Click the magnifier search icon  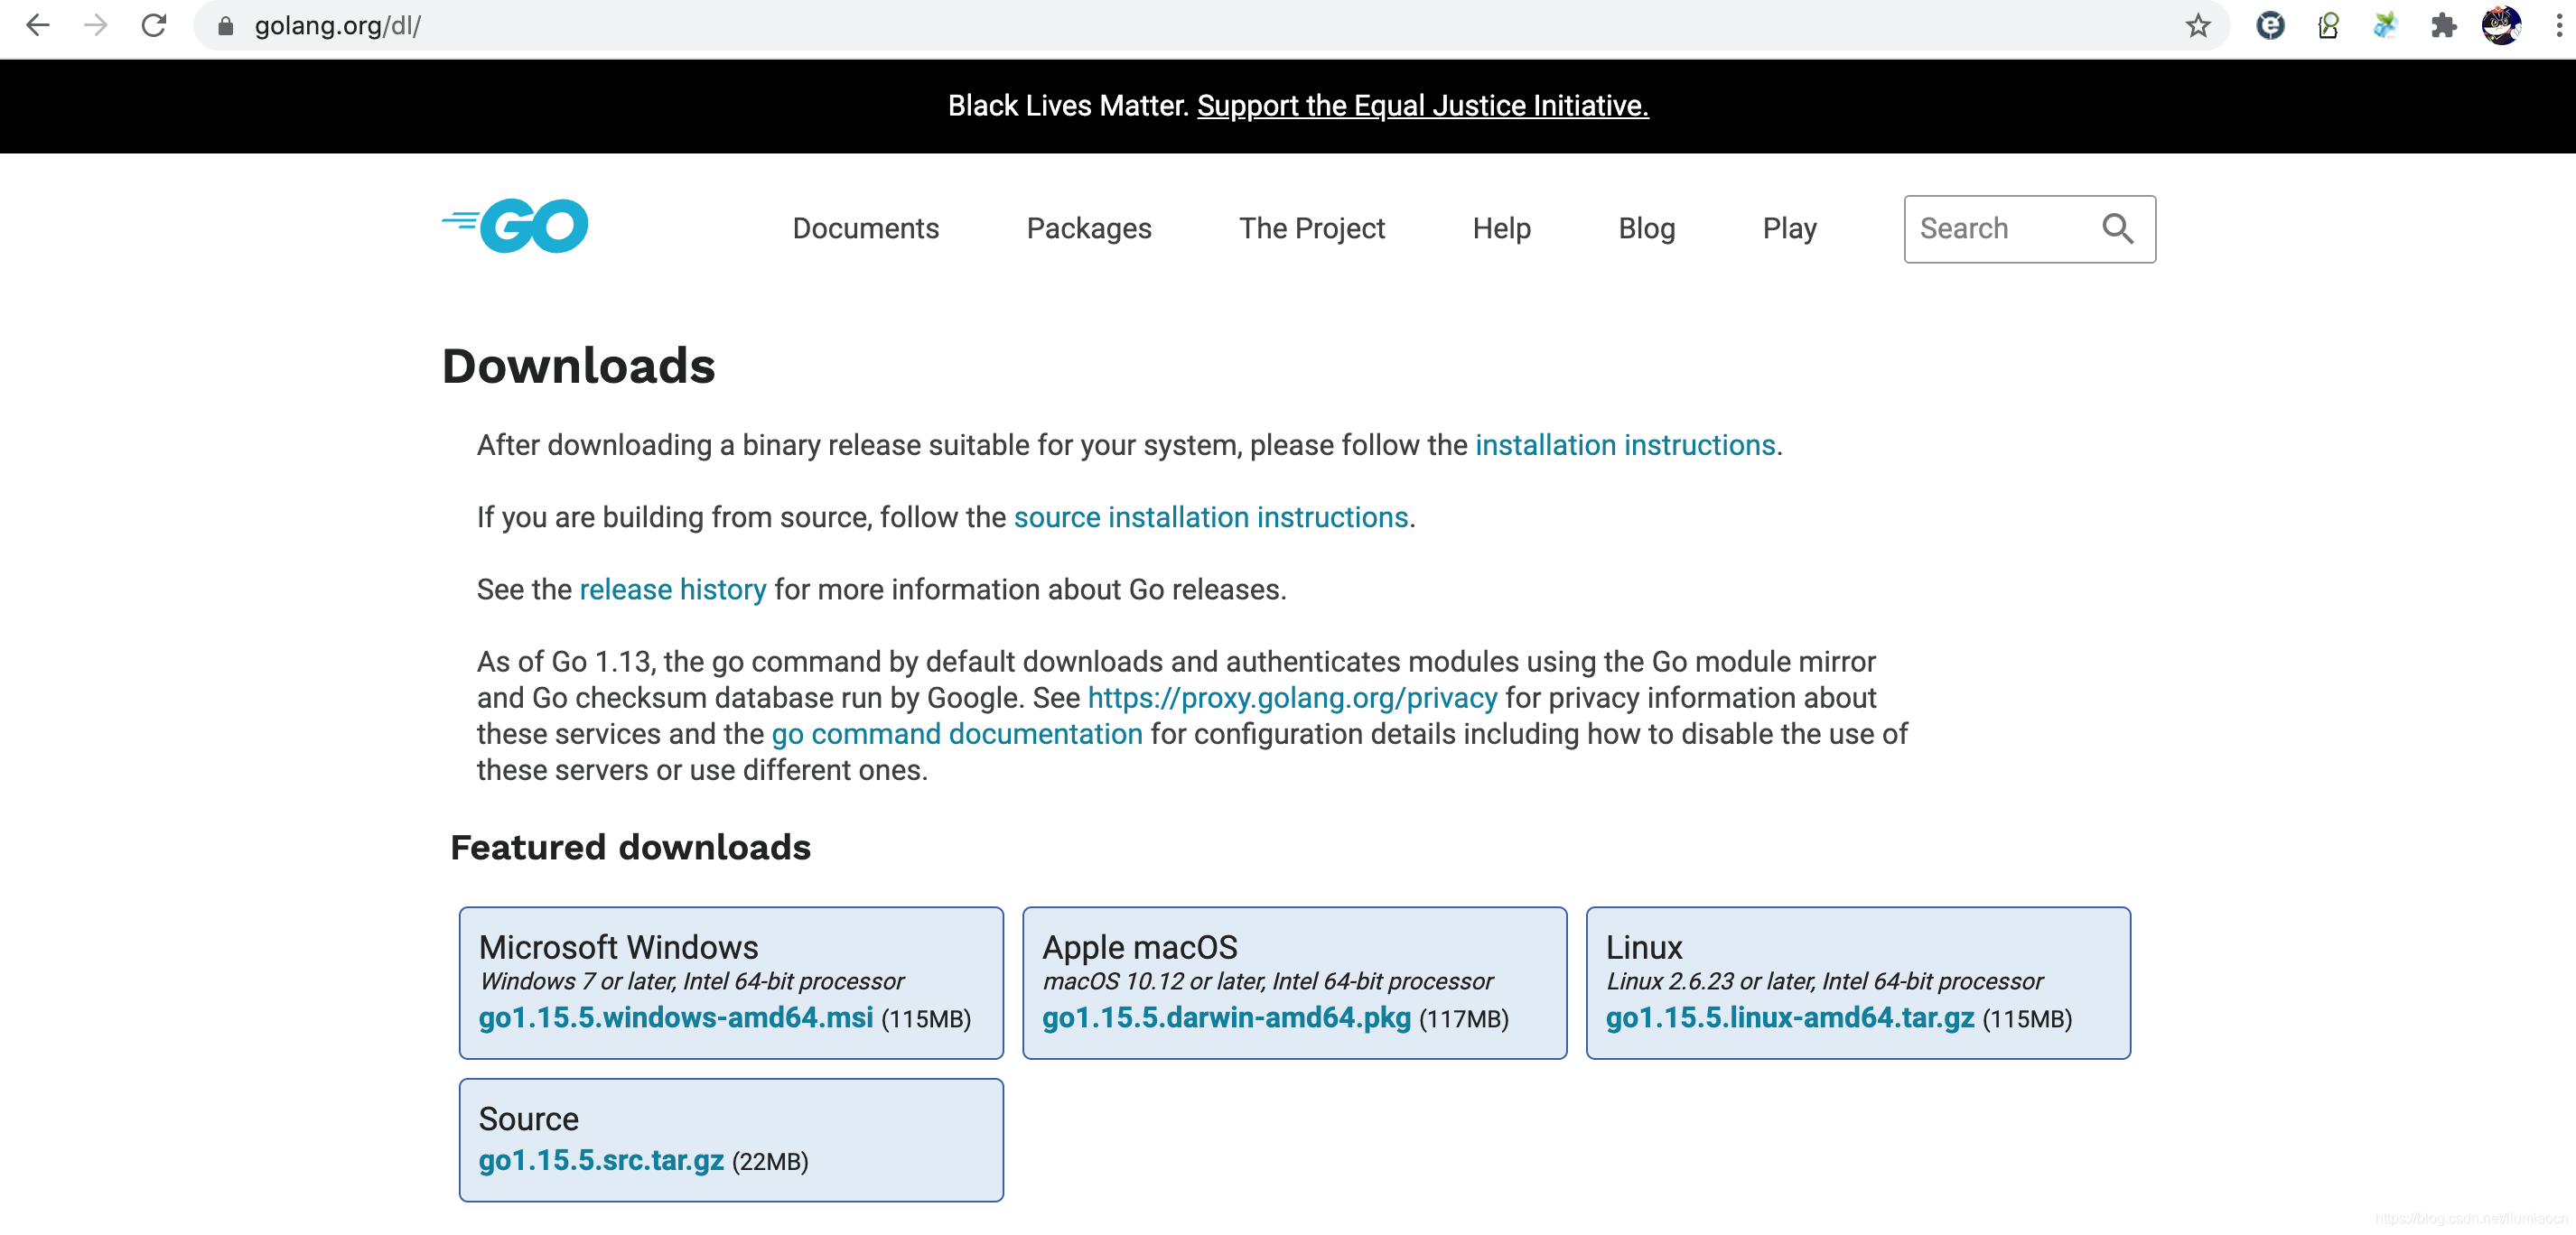click(2118, 228)
